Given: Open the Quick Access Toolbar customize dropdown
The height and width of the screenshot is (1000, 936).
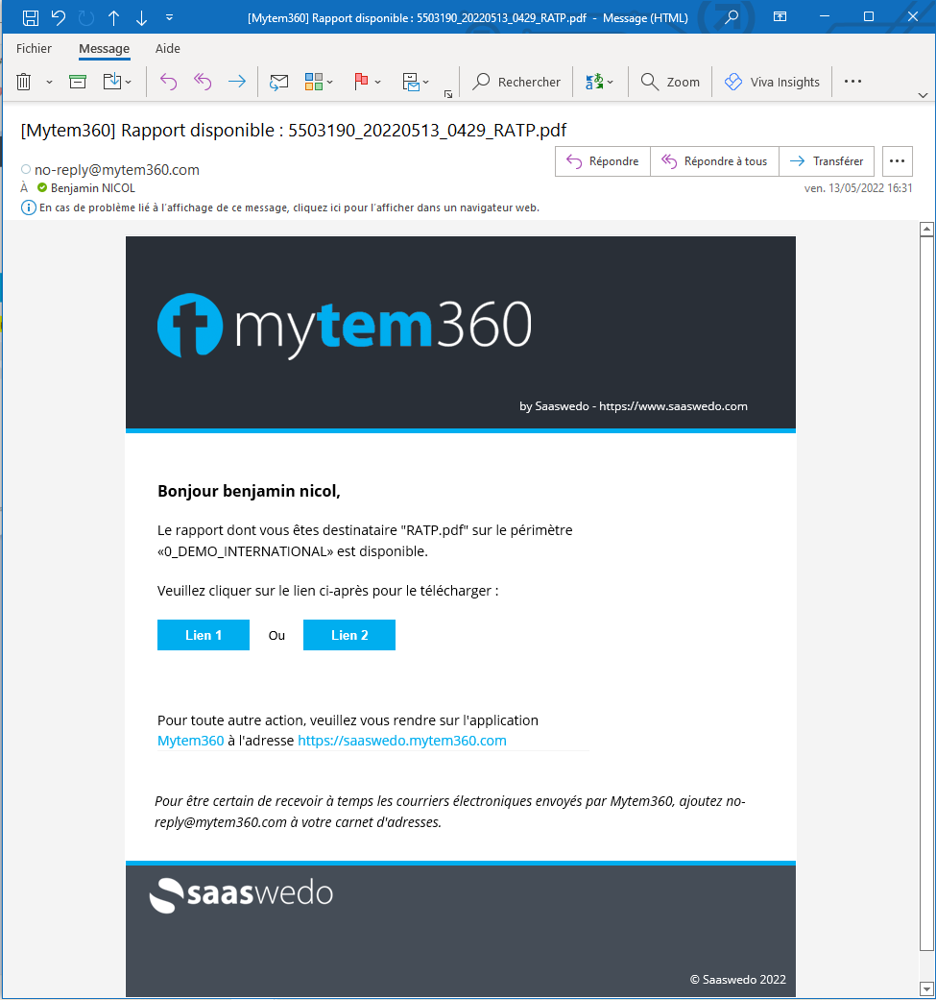Looking at the screenshot, I should [170, 18].
